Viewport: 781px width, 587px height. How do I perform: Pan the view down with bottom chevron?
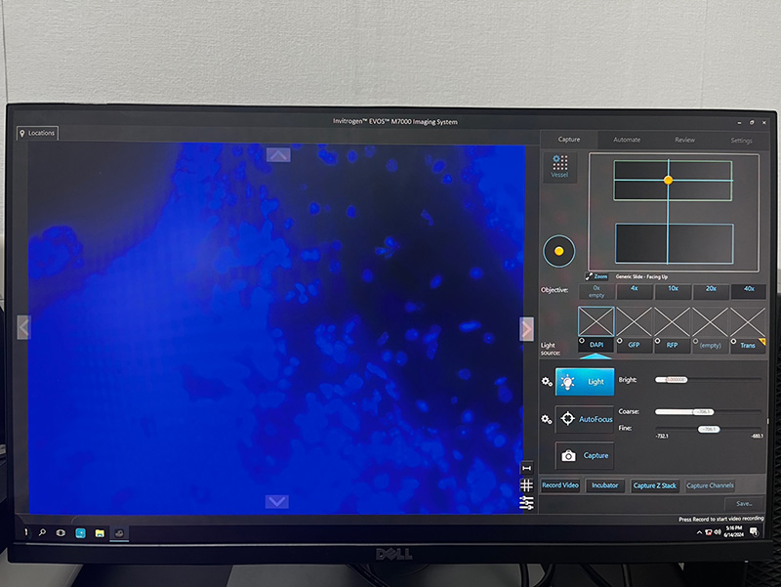tap(277, 501)
